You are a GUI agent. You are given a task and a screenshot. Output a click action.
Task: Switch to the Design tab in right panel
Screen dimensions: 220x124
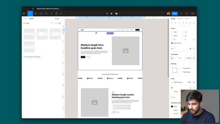pos(173,19)
